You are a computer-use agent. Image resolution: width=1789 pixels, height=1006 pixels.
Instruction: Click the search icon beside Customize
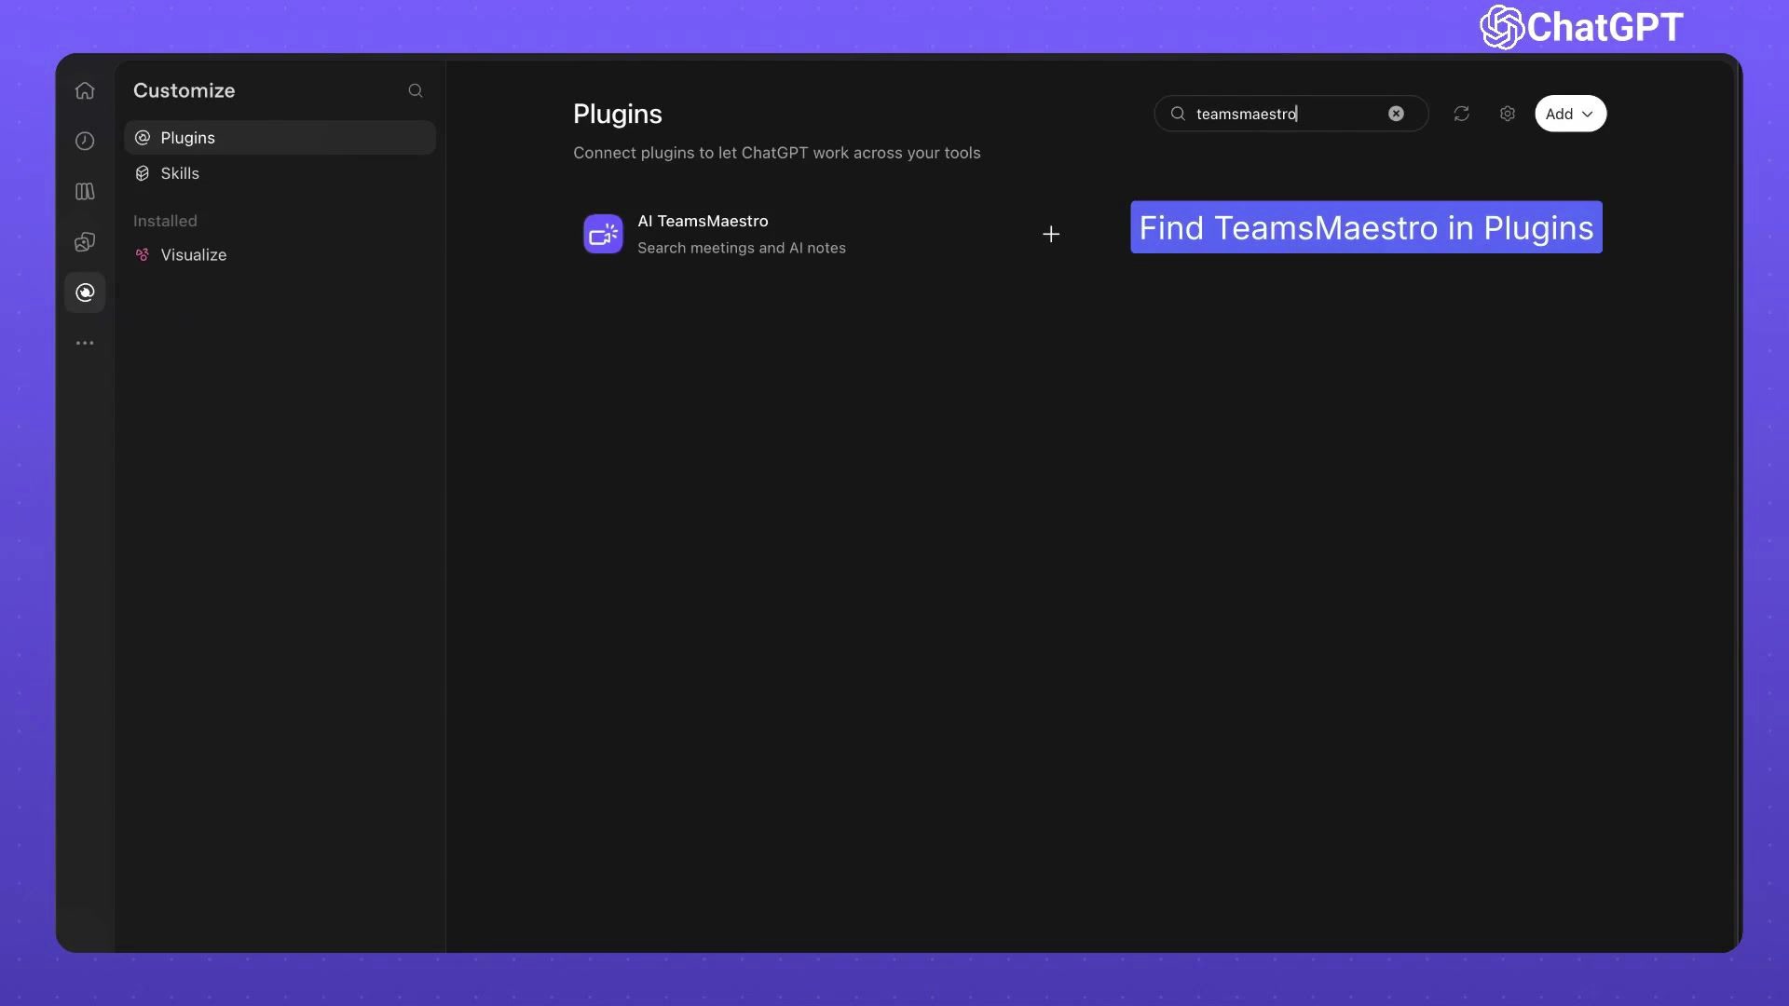point(416,90)
